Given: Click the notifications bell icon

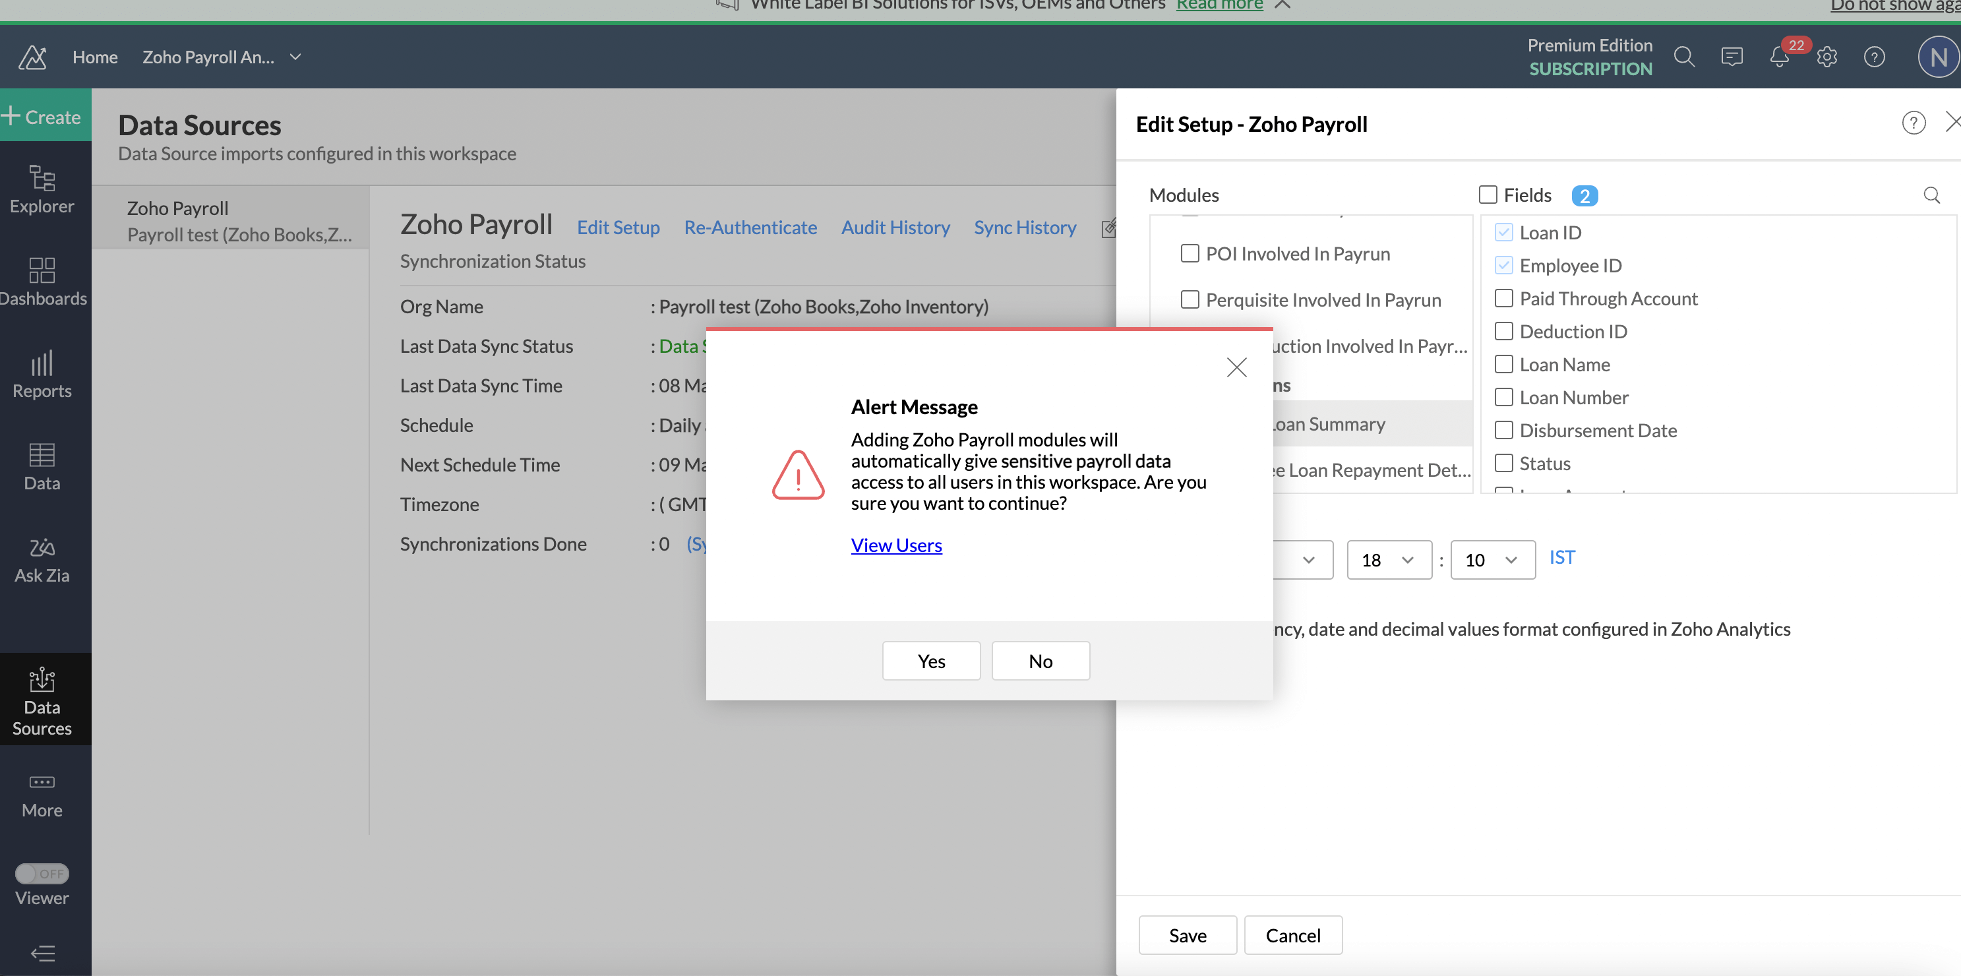Looking at the screenshot, I should coord(1780,55).
